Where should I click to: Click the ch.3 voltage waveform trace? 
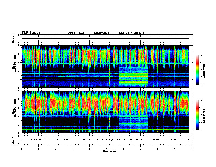(105, 140)
